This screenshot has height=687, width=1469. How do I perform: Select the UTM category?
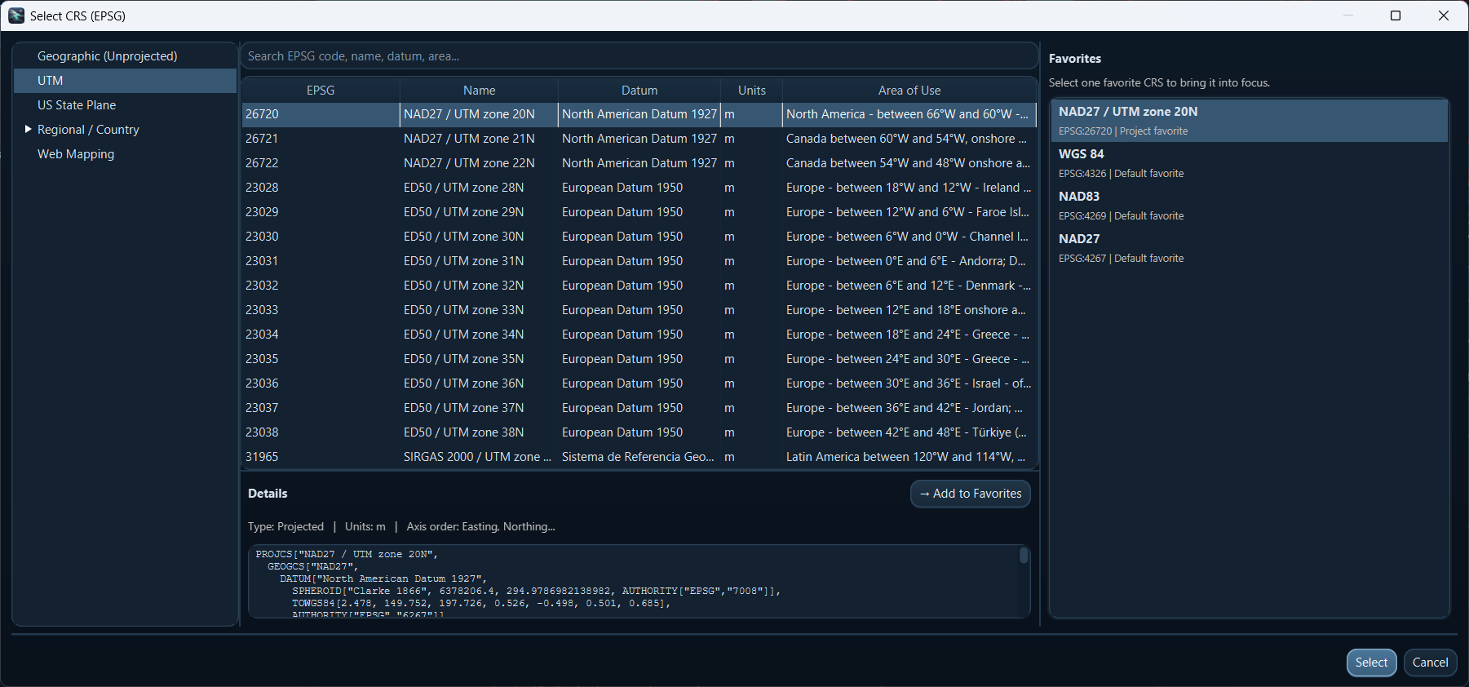(x=125, y=81)
